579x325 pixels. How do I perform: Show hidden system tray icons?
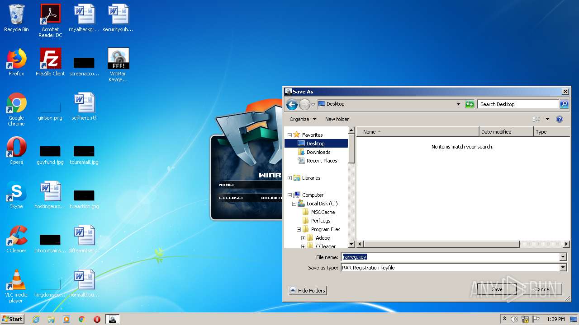504,319
